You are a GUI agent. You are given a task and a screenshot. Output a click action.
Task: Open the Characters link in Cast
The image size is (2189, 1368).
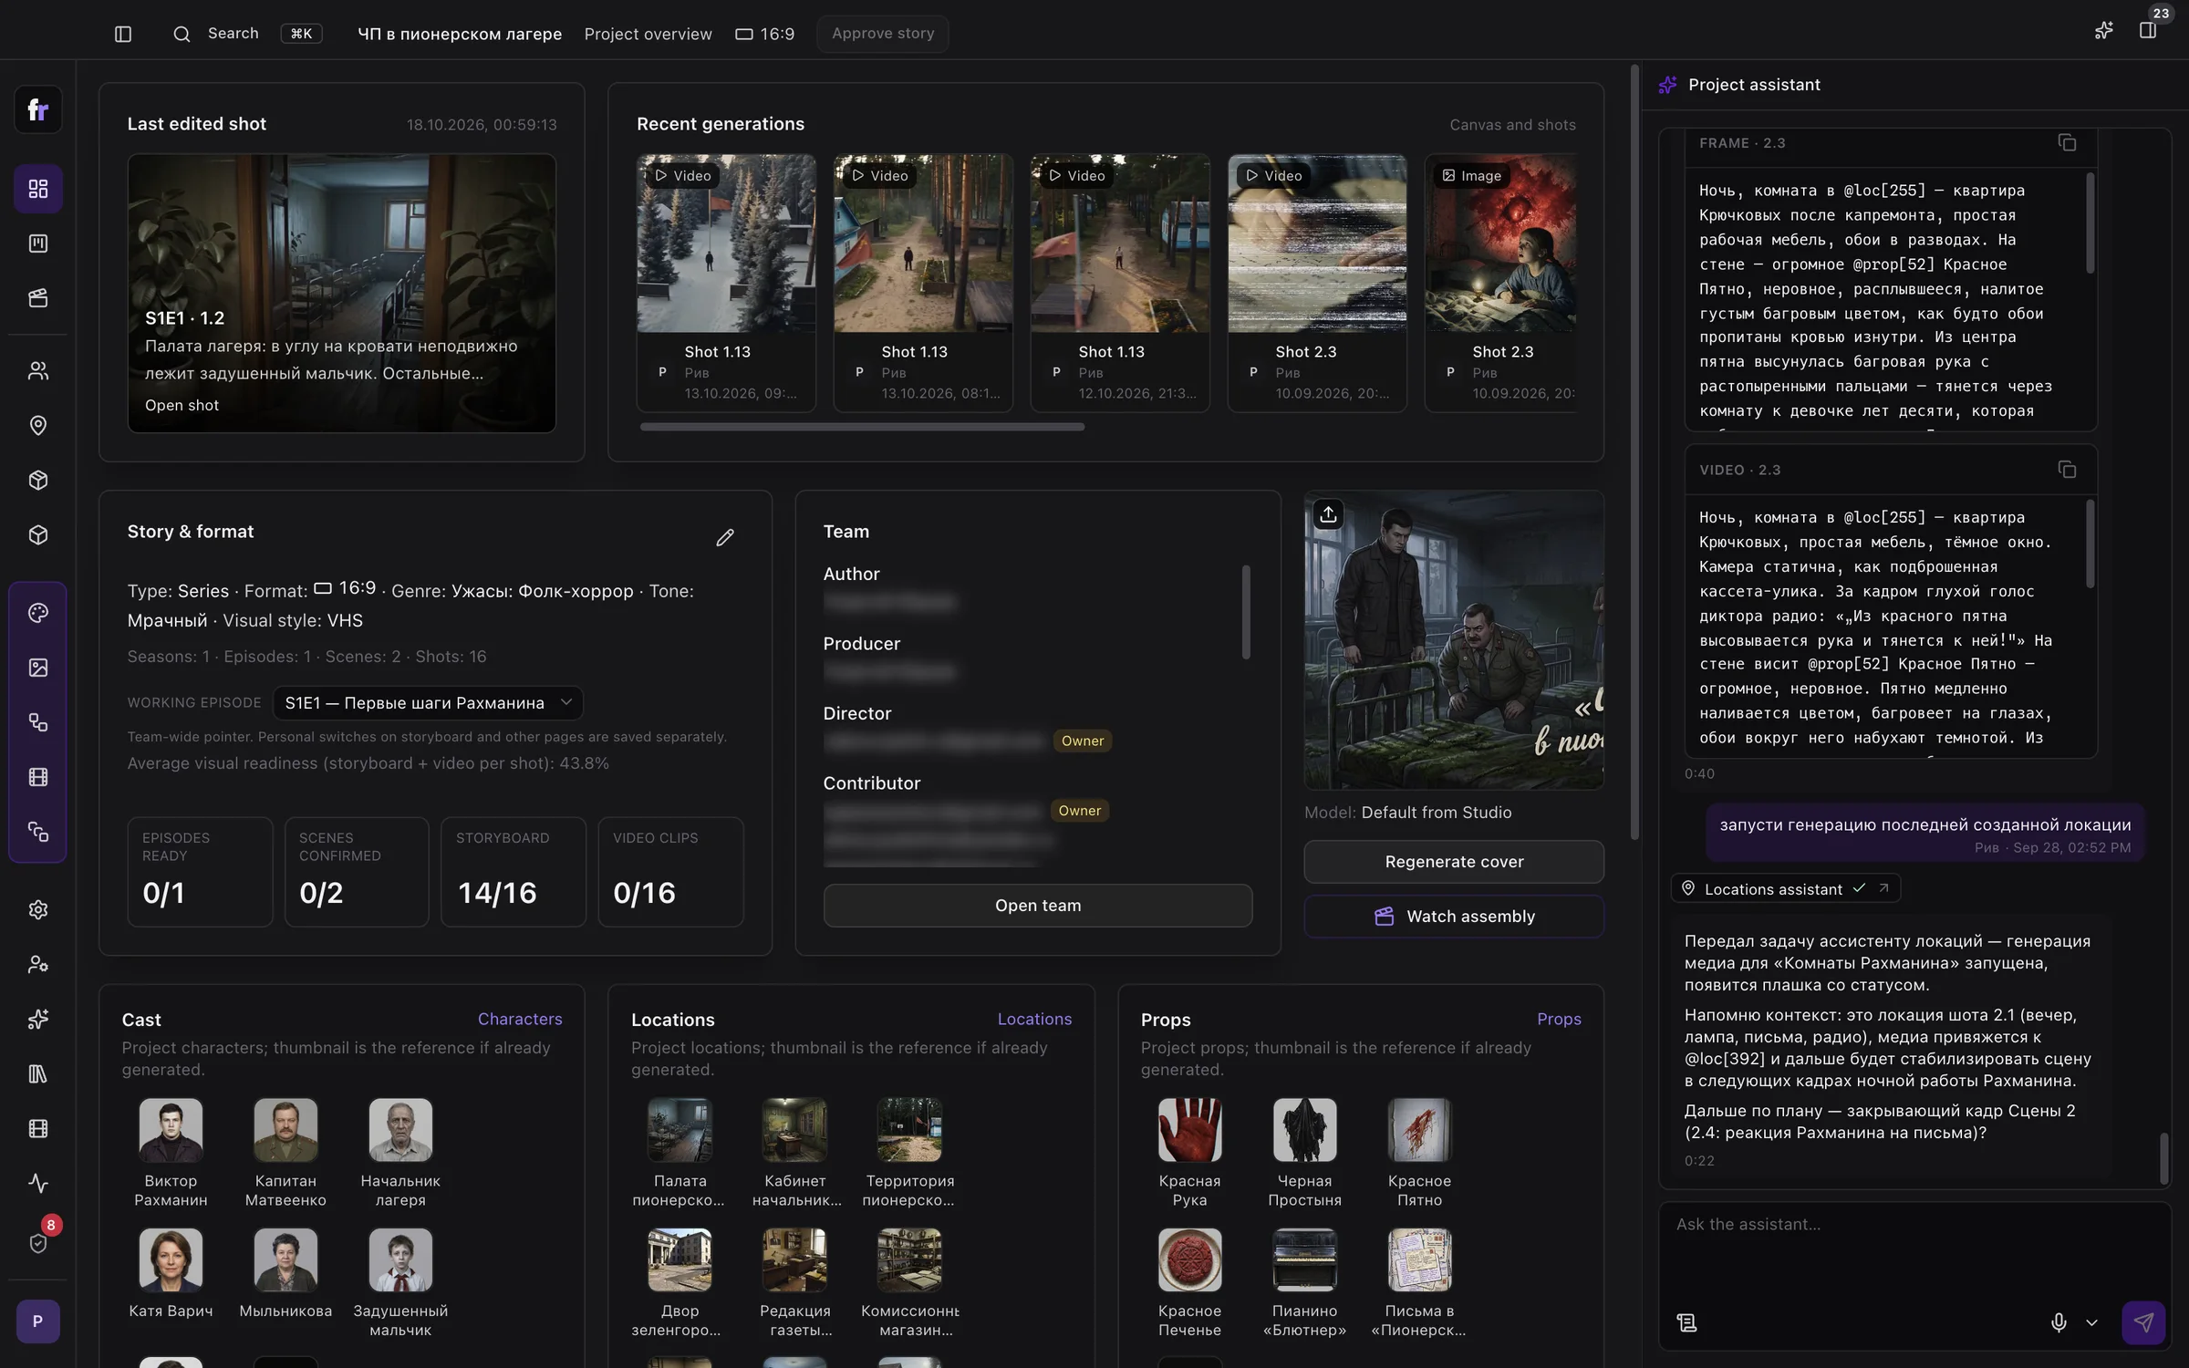coord(520,1019)
